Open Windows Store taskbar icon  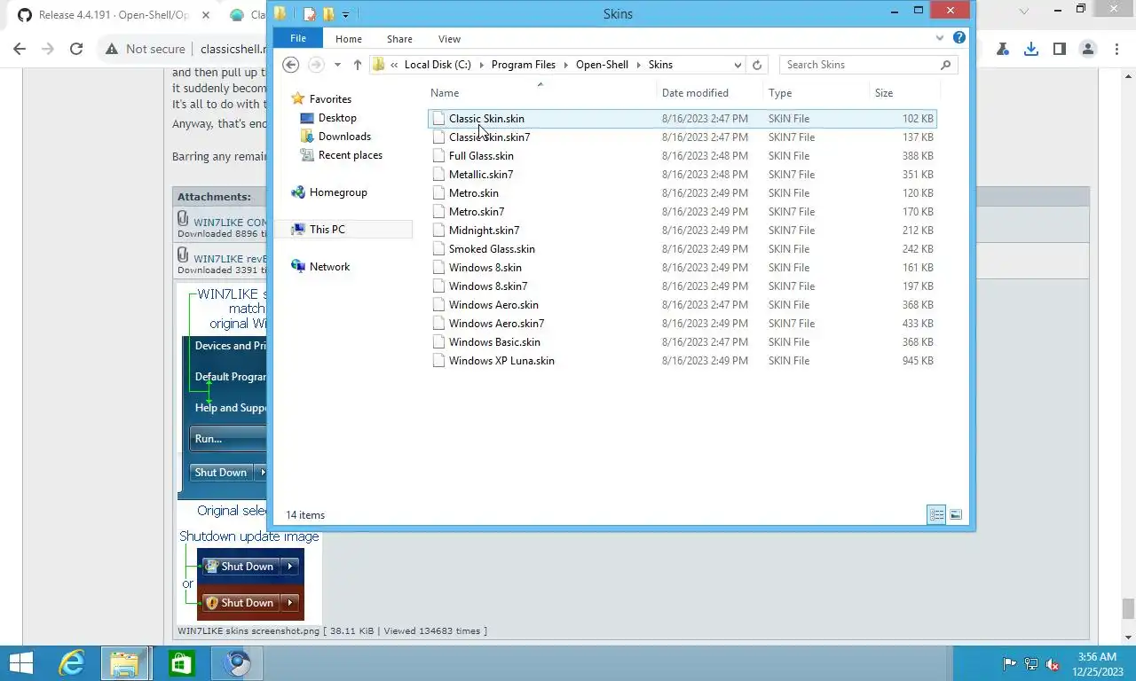point(181,663)
